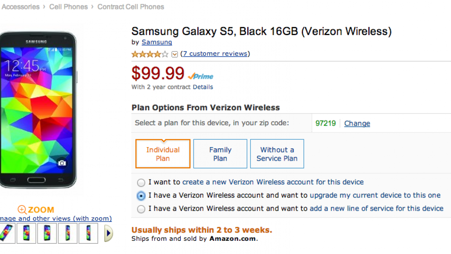The width and height of the screenshot is (451, 254).
Task: Expand the ratings dropdown arrow
Action: tap(174, 54)
